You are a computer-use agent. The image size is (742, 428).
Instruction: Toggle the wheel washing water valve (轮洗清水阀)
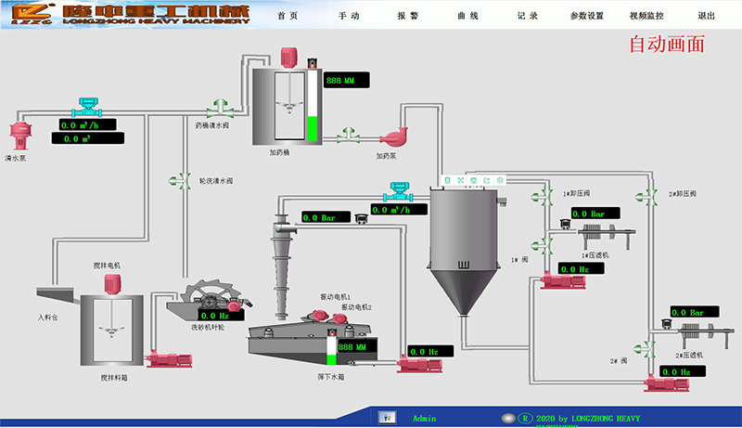pos(175,179)
